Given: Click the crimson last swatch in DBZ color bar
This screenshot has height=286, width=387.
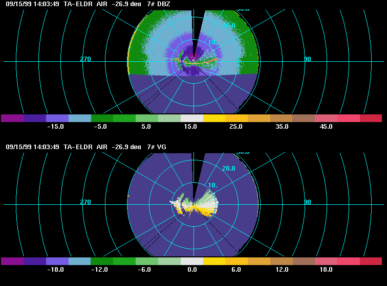Looking at the screenshot, I should pyautogui.click(x=371, y=118).
